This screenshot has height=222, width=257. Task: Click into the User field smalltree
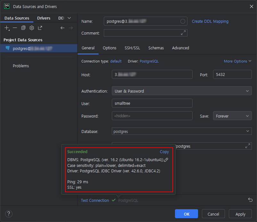pyautogui.click(x=152, y=103)
